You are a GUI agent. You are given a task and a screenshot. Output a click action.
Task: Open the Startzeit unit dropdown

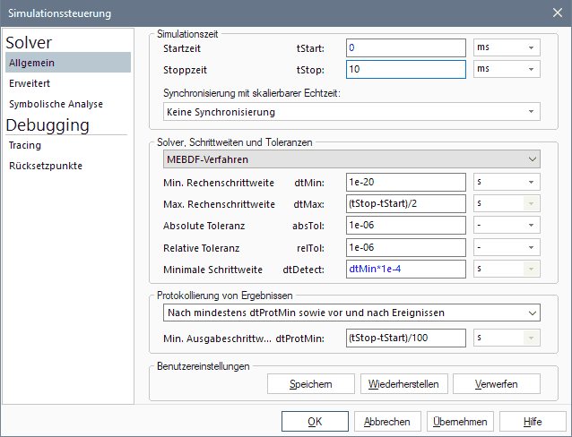[507, 47]
